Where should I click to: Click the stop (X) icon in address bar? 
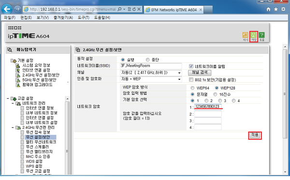point(139,9)
